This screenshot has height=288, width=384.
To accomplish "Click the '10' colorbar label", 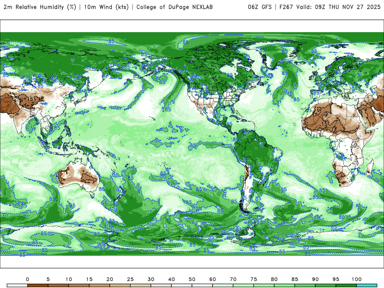I will [69, 279].
